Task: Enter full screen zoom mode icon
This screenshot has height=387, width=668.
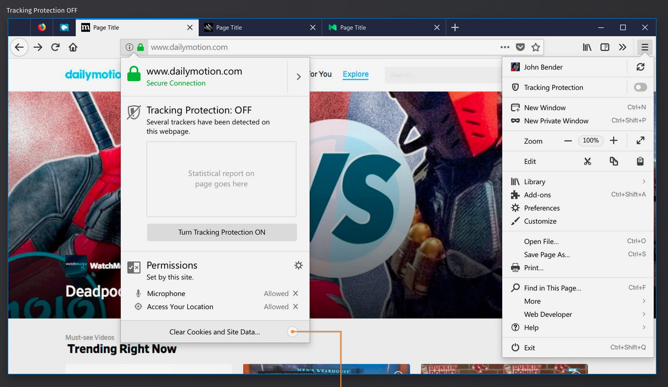Action: [641, 141]
